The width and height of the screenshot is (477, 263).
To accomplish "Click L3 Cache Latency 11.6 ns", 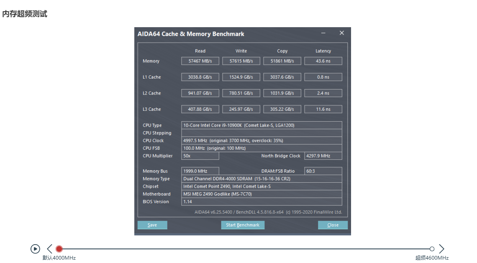I will 323,109.
